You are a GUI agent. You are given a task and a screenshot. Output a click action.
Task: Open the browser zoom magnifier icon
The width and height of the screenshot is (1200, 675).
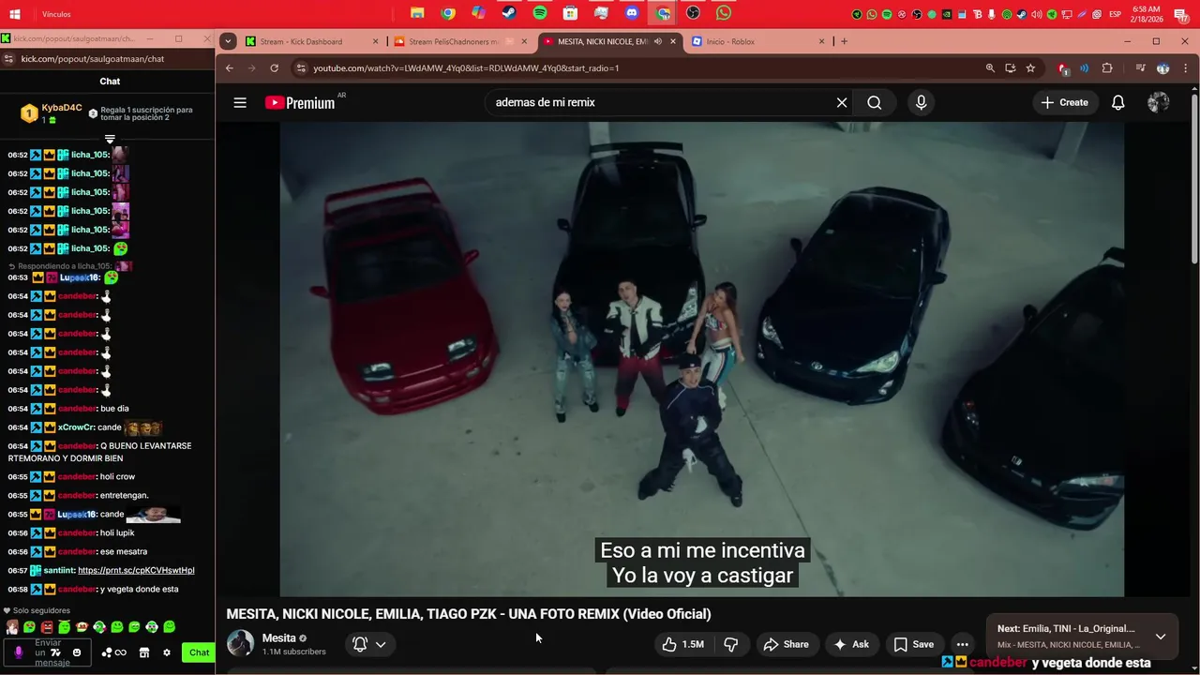pyautogui.click(x=990, y=68)
